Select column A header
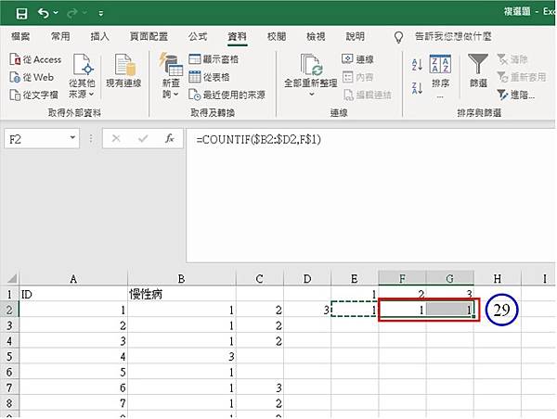This screenshot has width=557, height=419. point(73,278)
